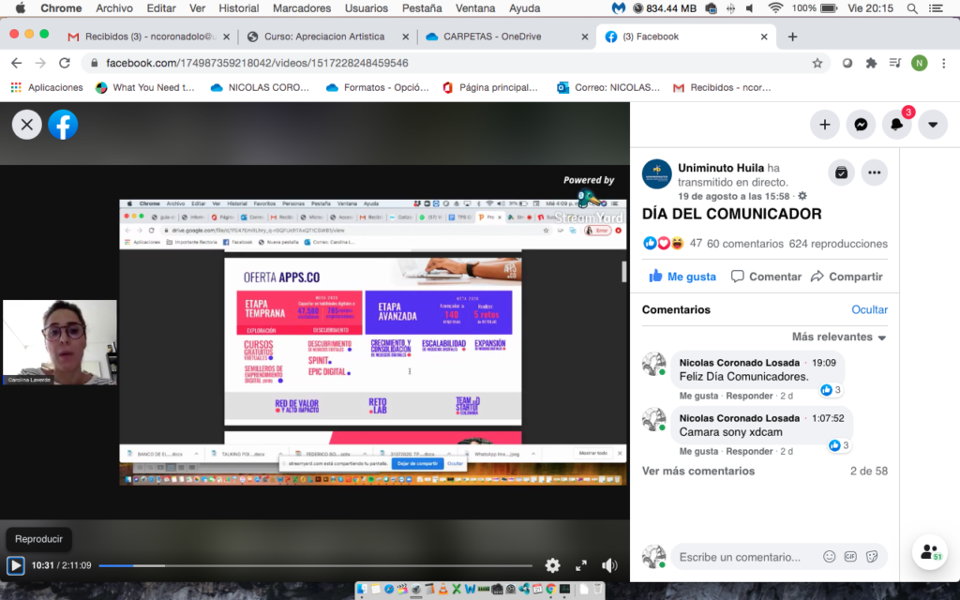
Task: Save the video with the bookmark icon
Action: click(x=841, y=172)
